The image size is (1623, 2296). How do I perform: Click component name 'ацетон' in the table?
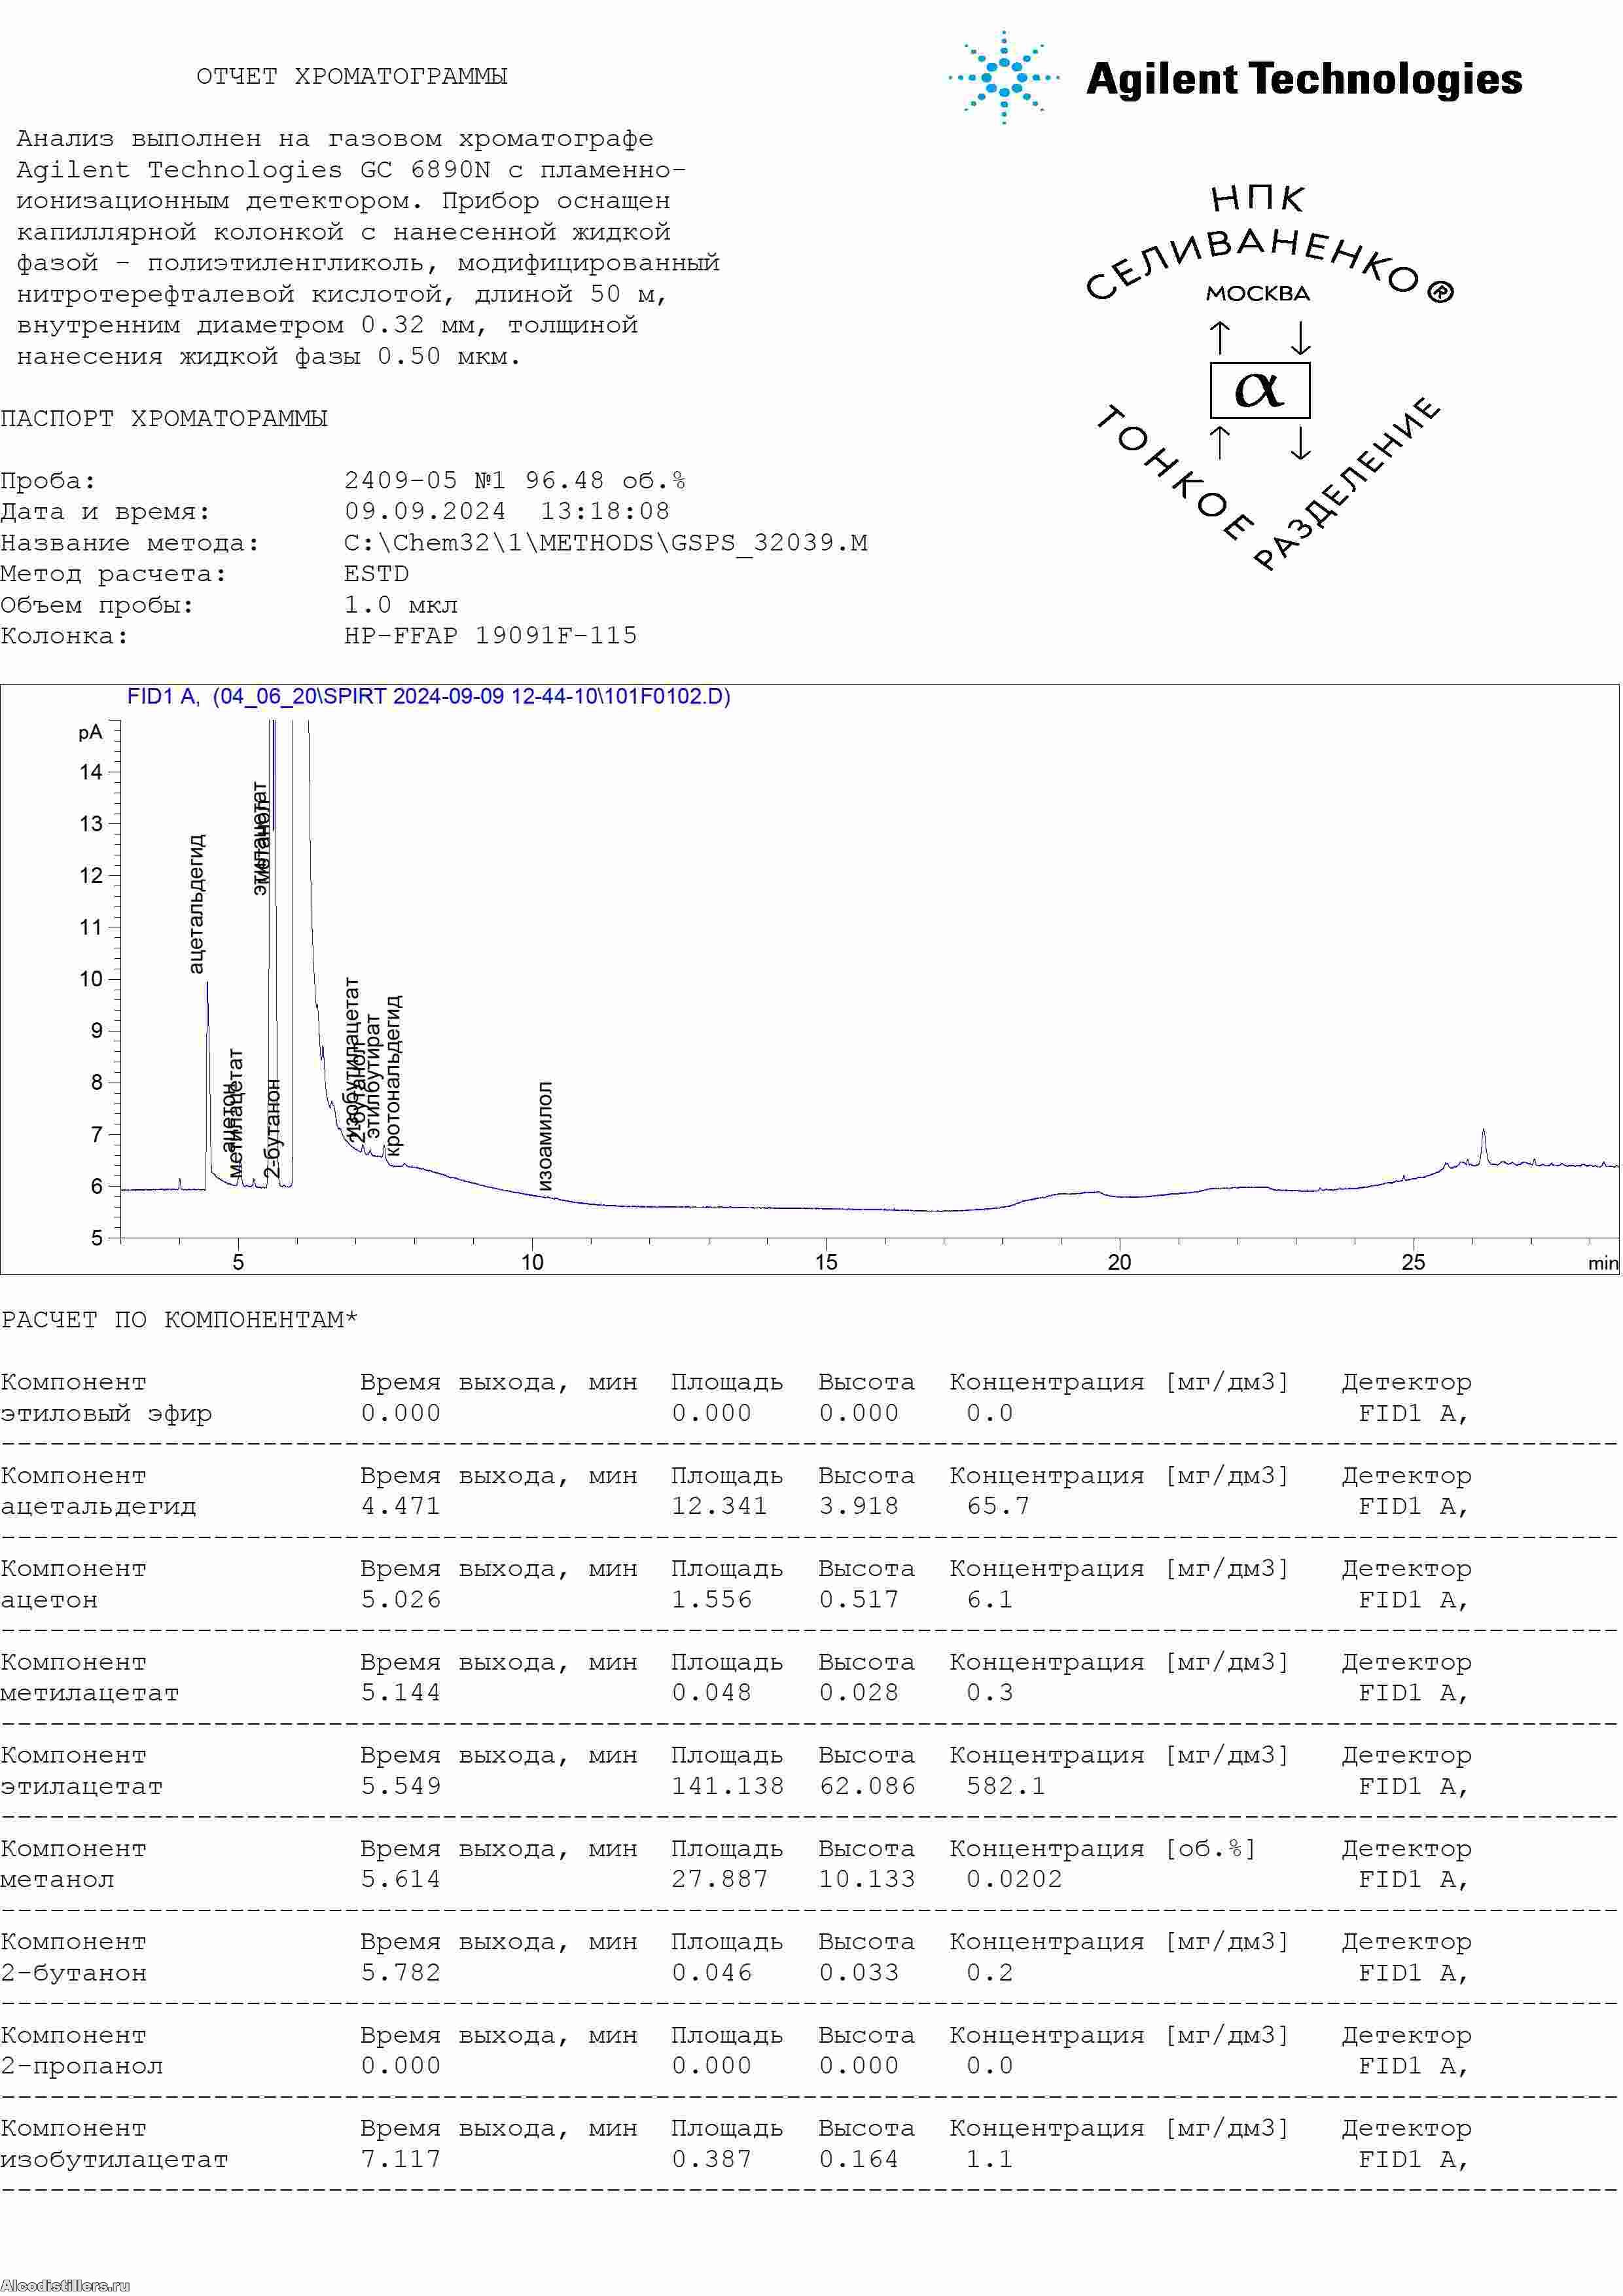pyautogui.click(x=49, y=1600)
